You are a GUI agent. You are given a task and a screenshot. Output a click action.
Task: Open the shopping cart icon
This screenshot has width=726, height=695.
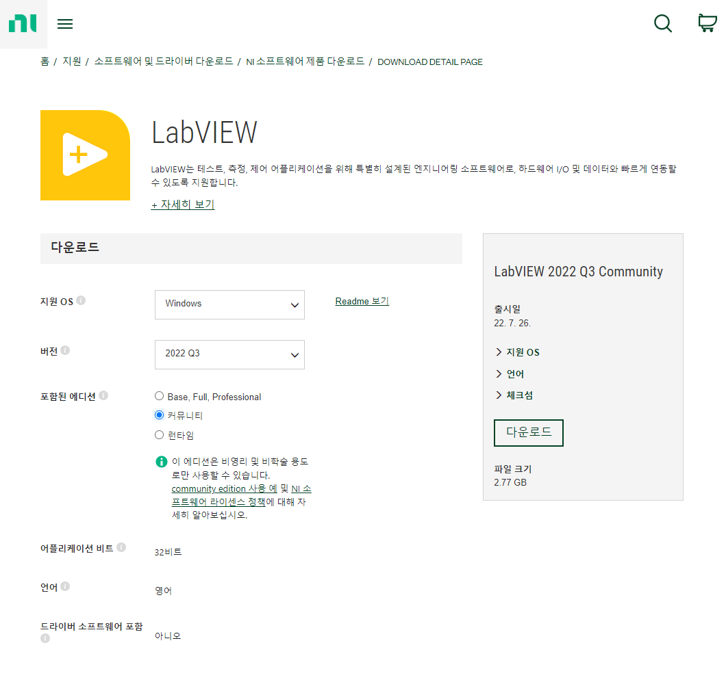click(706, 23)
